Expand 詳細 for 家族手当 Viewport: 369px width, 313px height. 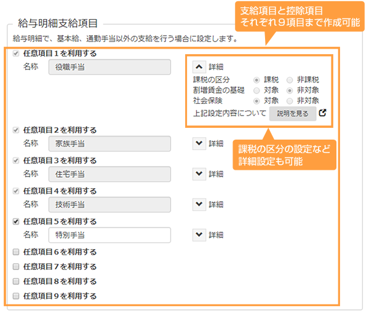pyautogui.click(x=199, y=143)
